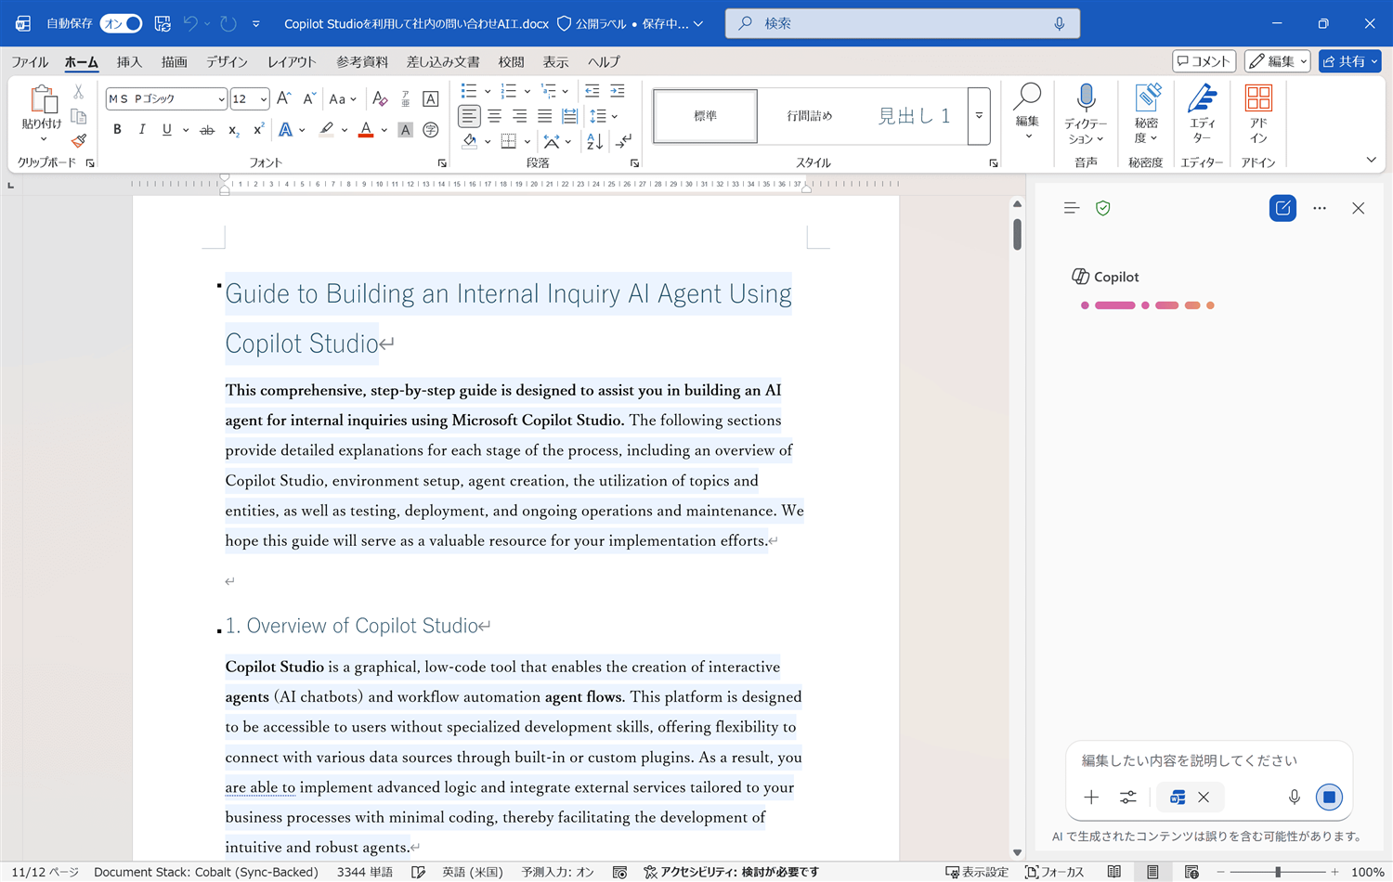Shrink font size with the smaller A icon
1393x882 pixels.
pos(309,98)
